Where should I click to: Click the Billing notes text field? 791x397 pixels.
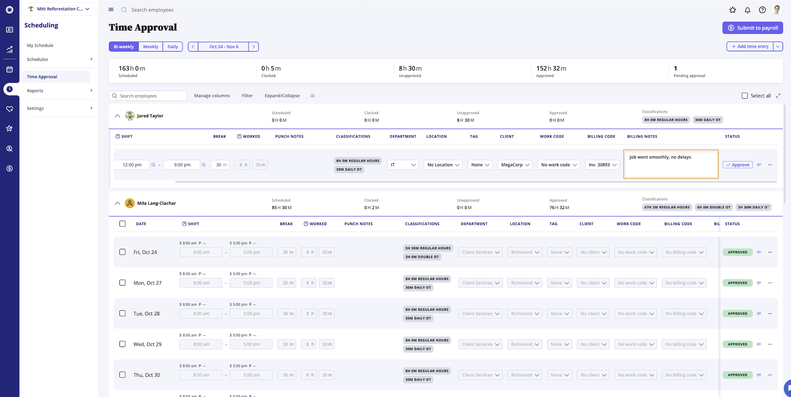click(x=670, y=164)
